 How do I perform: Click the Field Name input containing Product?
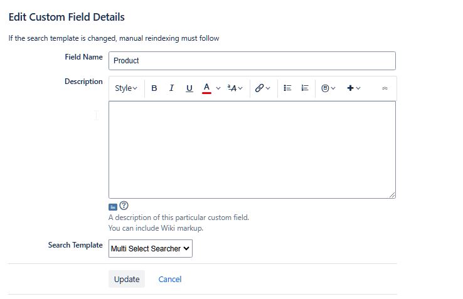252,61
